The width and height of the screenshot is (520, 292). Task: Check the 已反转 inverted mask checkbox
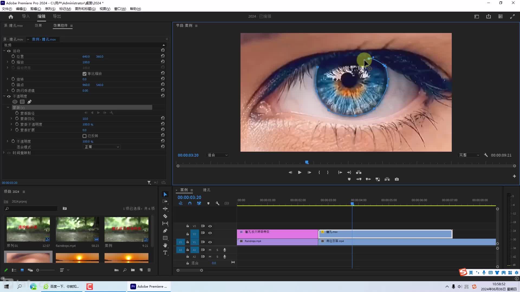pyautogui.click(x=84, y=136)
